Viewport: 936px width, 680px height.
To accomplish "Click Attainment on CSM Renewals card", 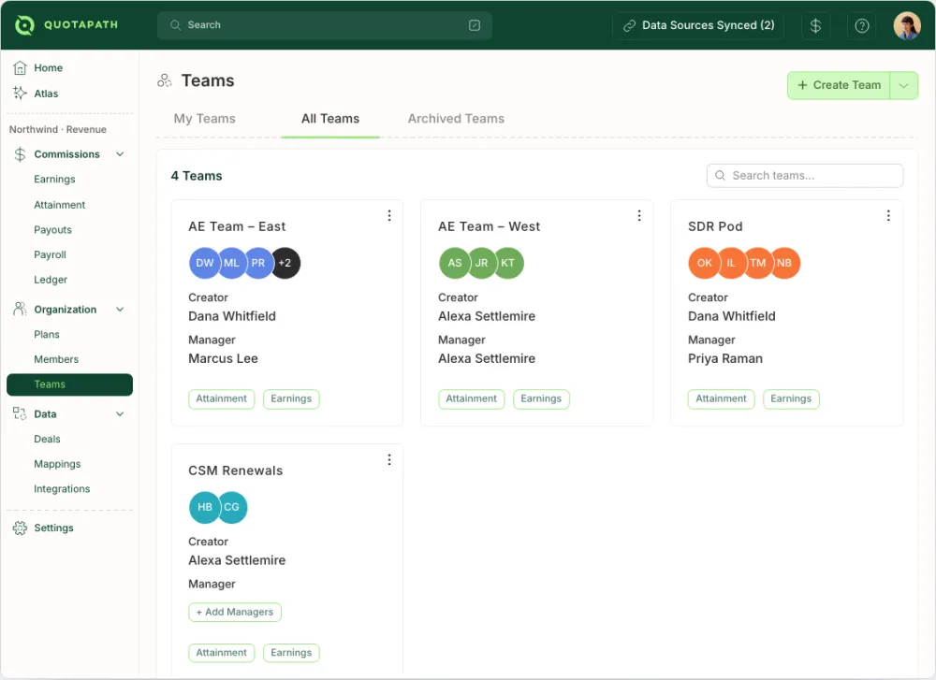I will (222, 653).
